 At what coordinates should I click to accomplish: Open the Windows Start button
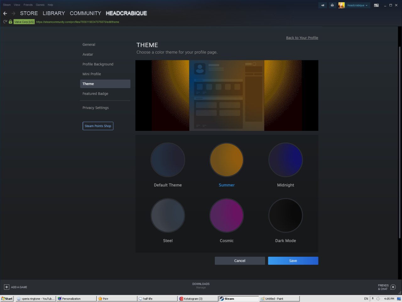pyautogui.click(x=7, y=299)
